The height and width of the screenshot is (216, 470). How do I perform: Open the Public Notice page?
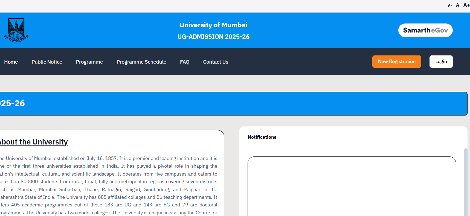47,62
